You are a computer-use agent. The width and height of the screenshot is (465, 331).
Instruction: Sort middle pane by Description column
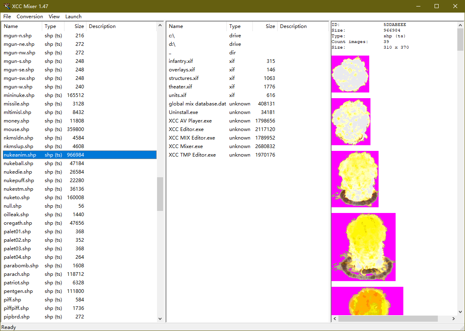303,26
